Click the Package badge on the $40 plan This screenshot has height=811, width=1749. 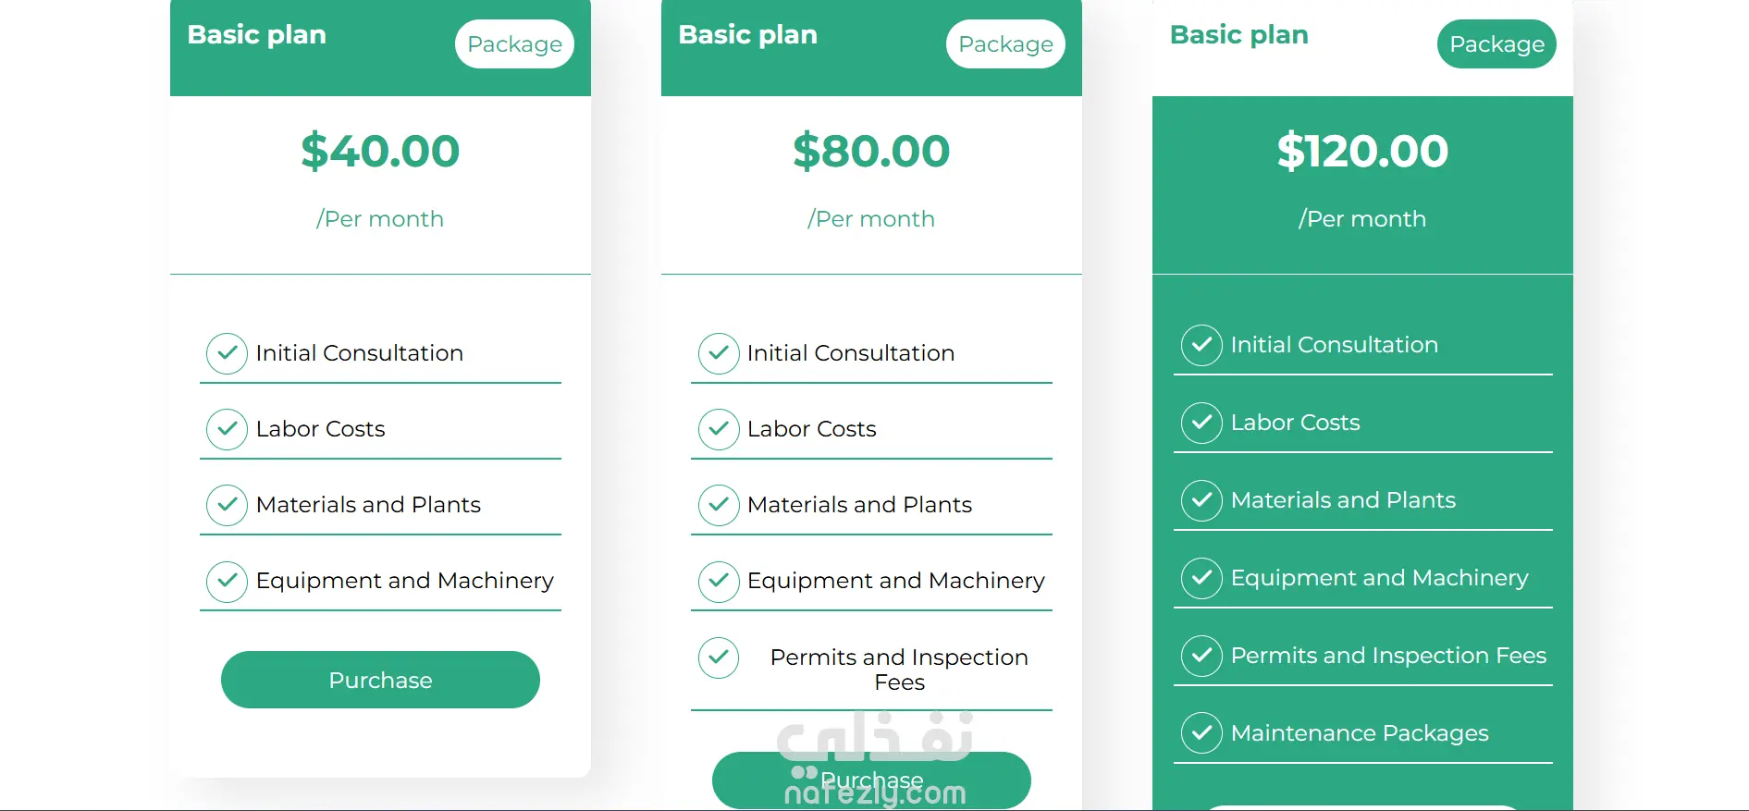click(x=514, y=44)
